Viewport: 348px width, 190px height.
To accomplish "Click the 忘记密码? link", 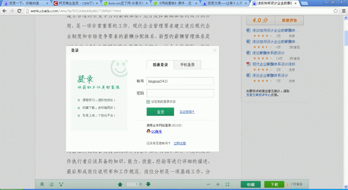I will [187, 112].
